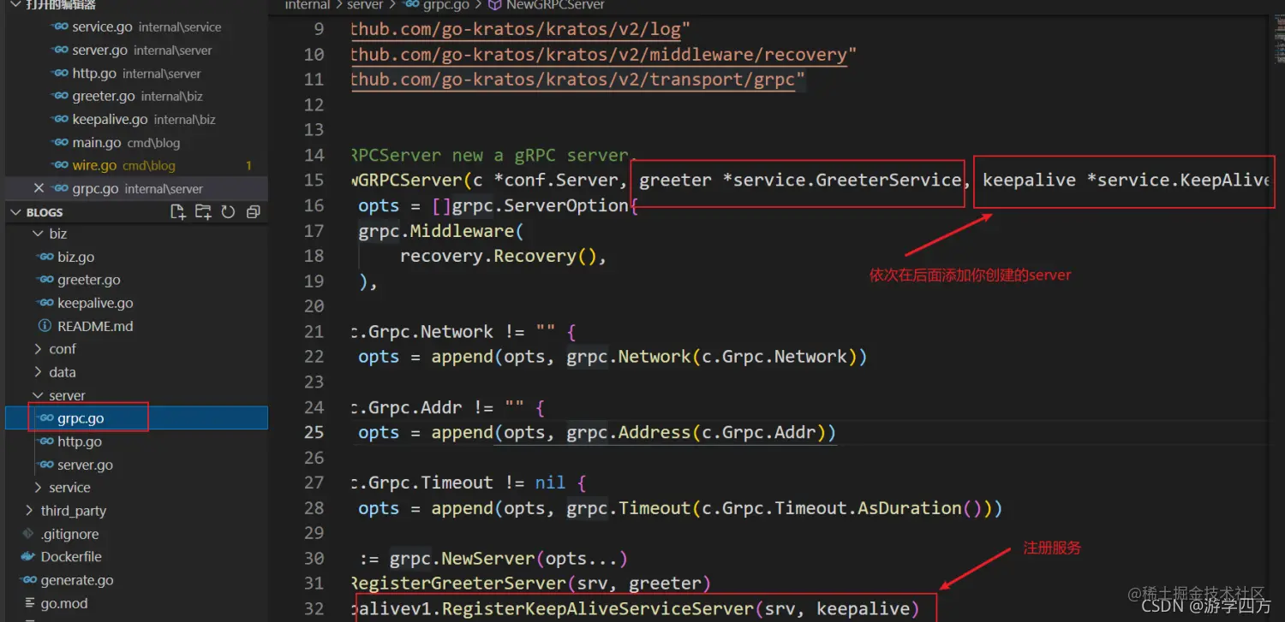1285x622 pixels.
Task: Open service.go internal\service in open editors
Action: point(137,27)
